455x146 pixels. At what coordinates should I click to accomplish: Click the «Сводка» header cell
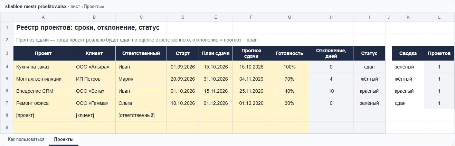tap(408, 53)
